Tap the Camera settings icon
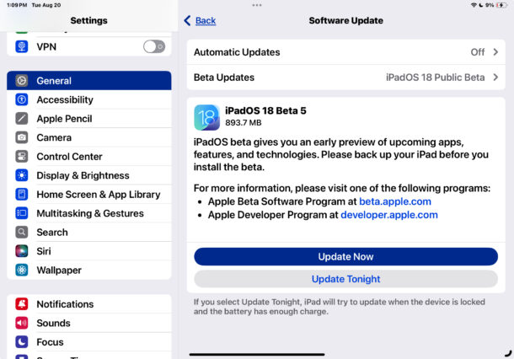This screenshot has height=359, width=514. tap(22, 137)
